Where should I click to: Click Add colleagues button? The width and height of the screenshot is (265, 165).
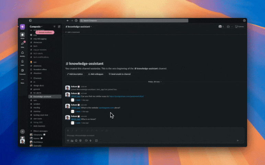coord(96,74)
